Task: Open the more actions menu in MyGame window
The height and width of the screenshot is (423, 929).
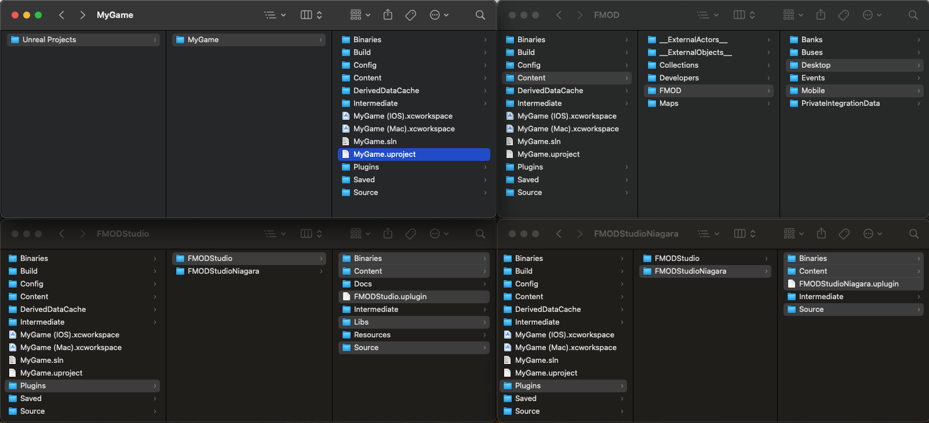Action: tap(439, 15)
